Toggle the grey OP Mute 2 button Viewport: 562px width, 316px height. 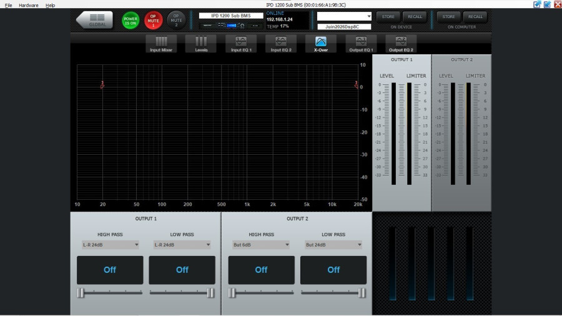176,21
